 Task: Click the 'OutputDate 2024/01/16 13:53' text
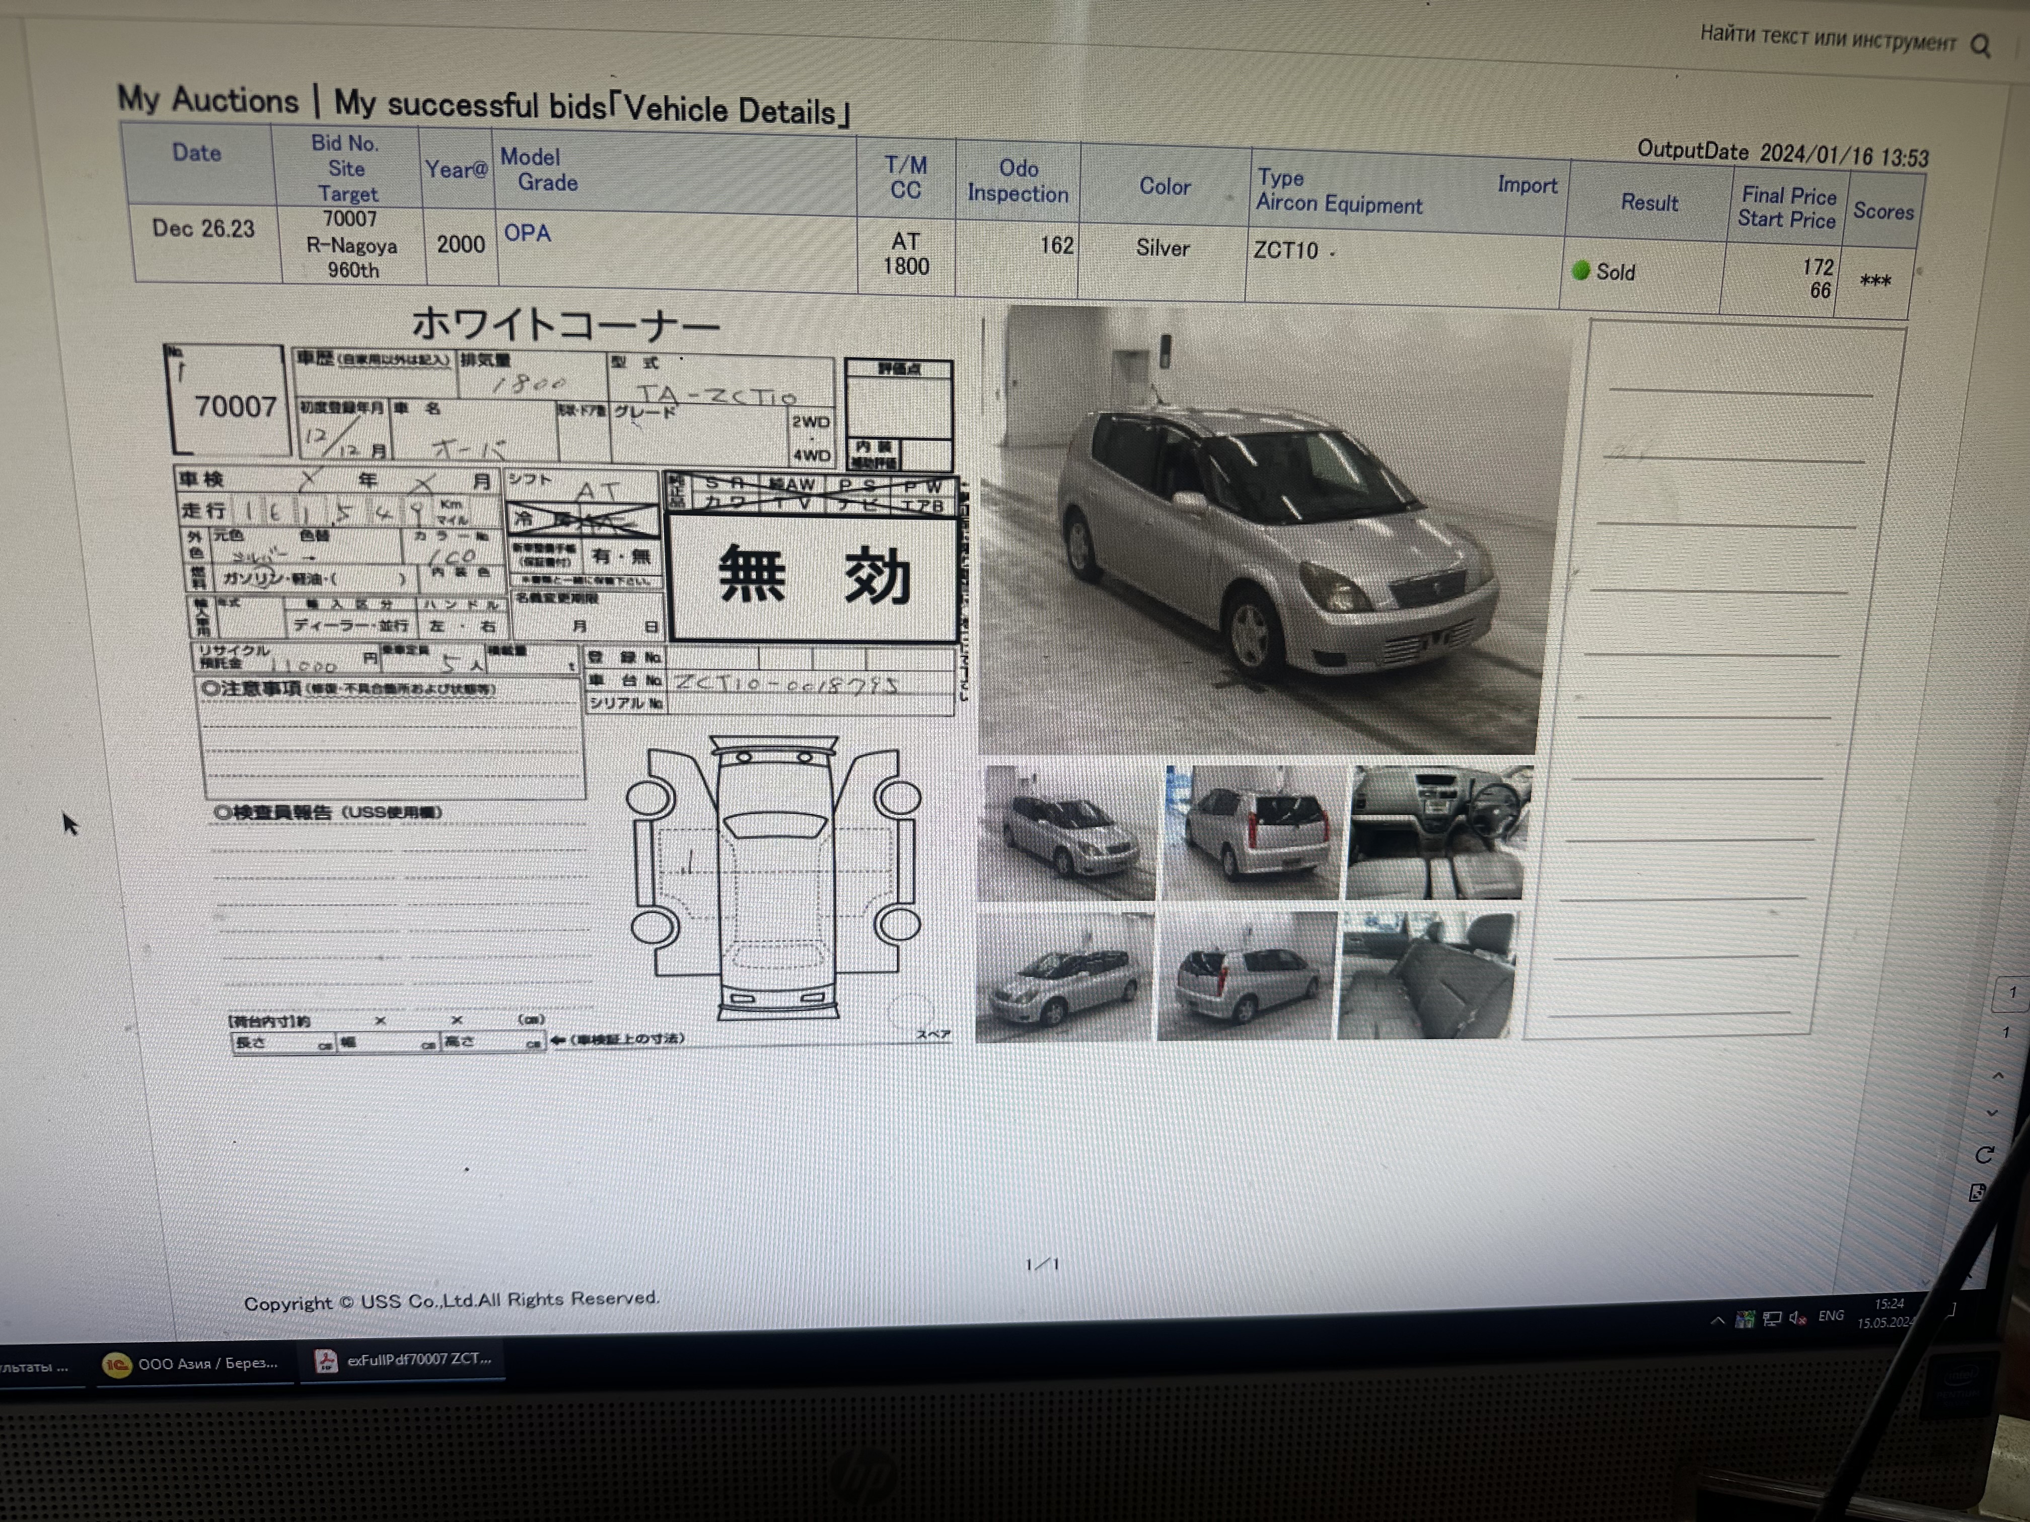(1783, 153)
